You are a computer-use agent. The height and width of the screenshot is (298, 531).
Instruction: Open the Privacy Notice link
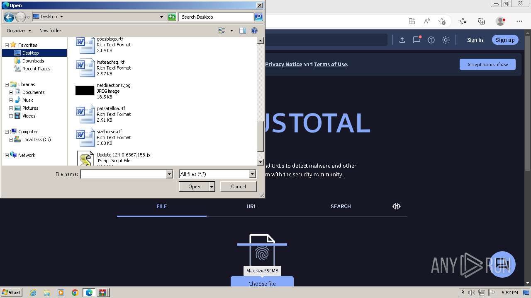point(283,64)
